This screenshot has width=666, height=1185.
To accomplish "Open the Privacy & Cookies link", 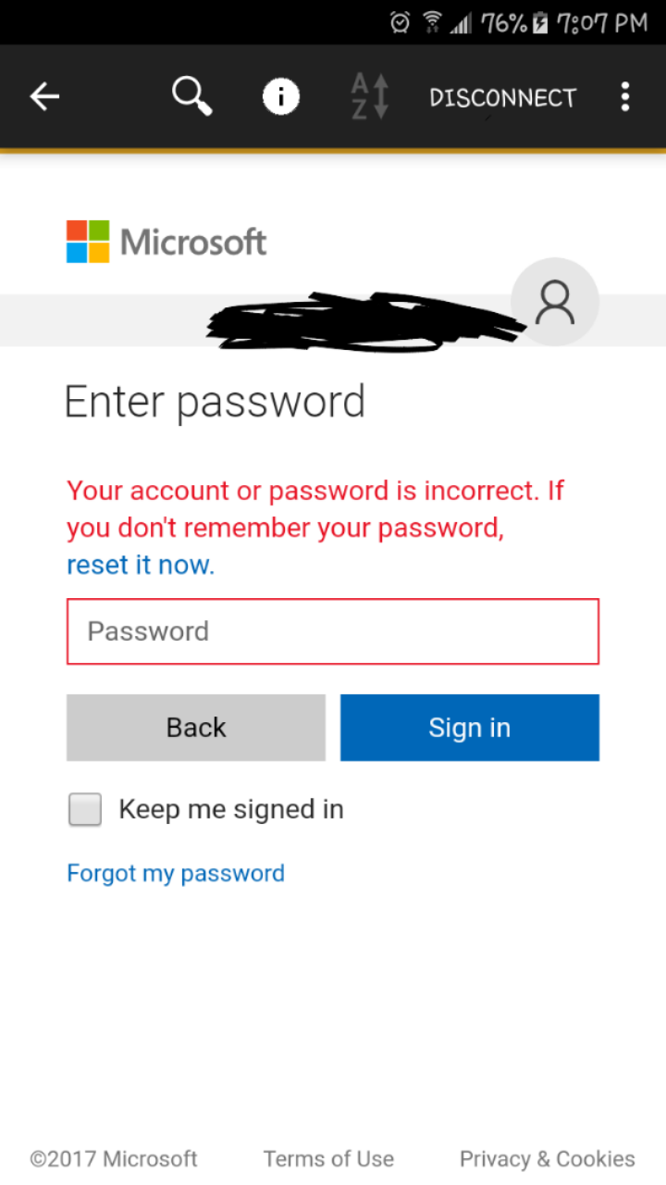I will [x=547, y=1159].
